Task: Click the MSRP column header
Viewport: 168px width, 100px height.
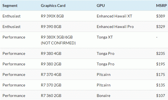Action: 161,6
